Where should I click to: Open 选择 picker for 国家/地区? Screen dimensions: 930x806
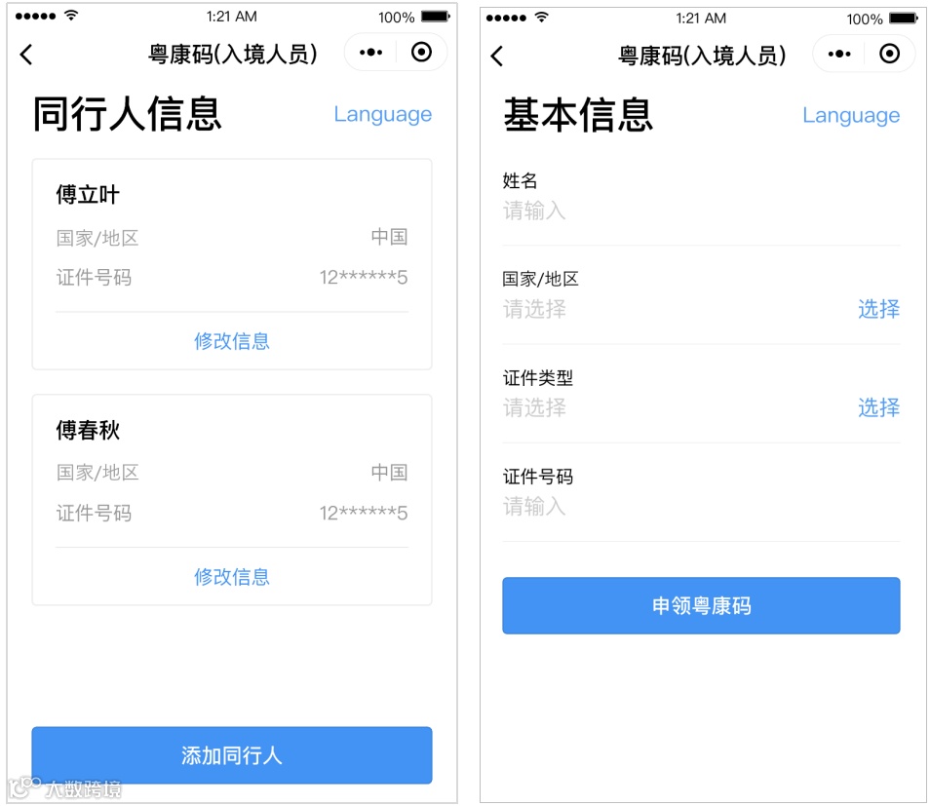point(879,309)
